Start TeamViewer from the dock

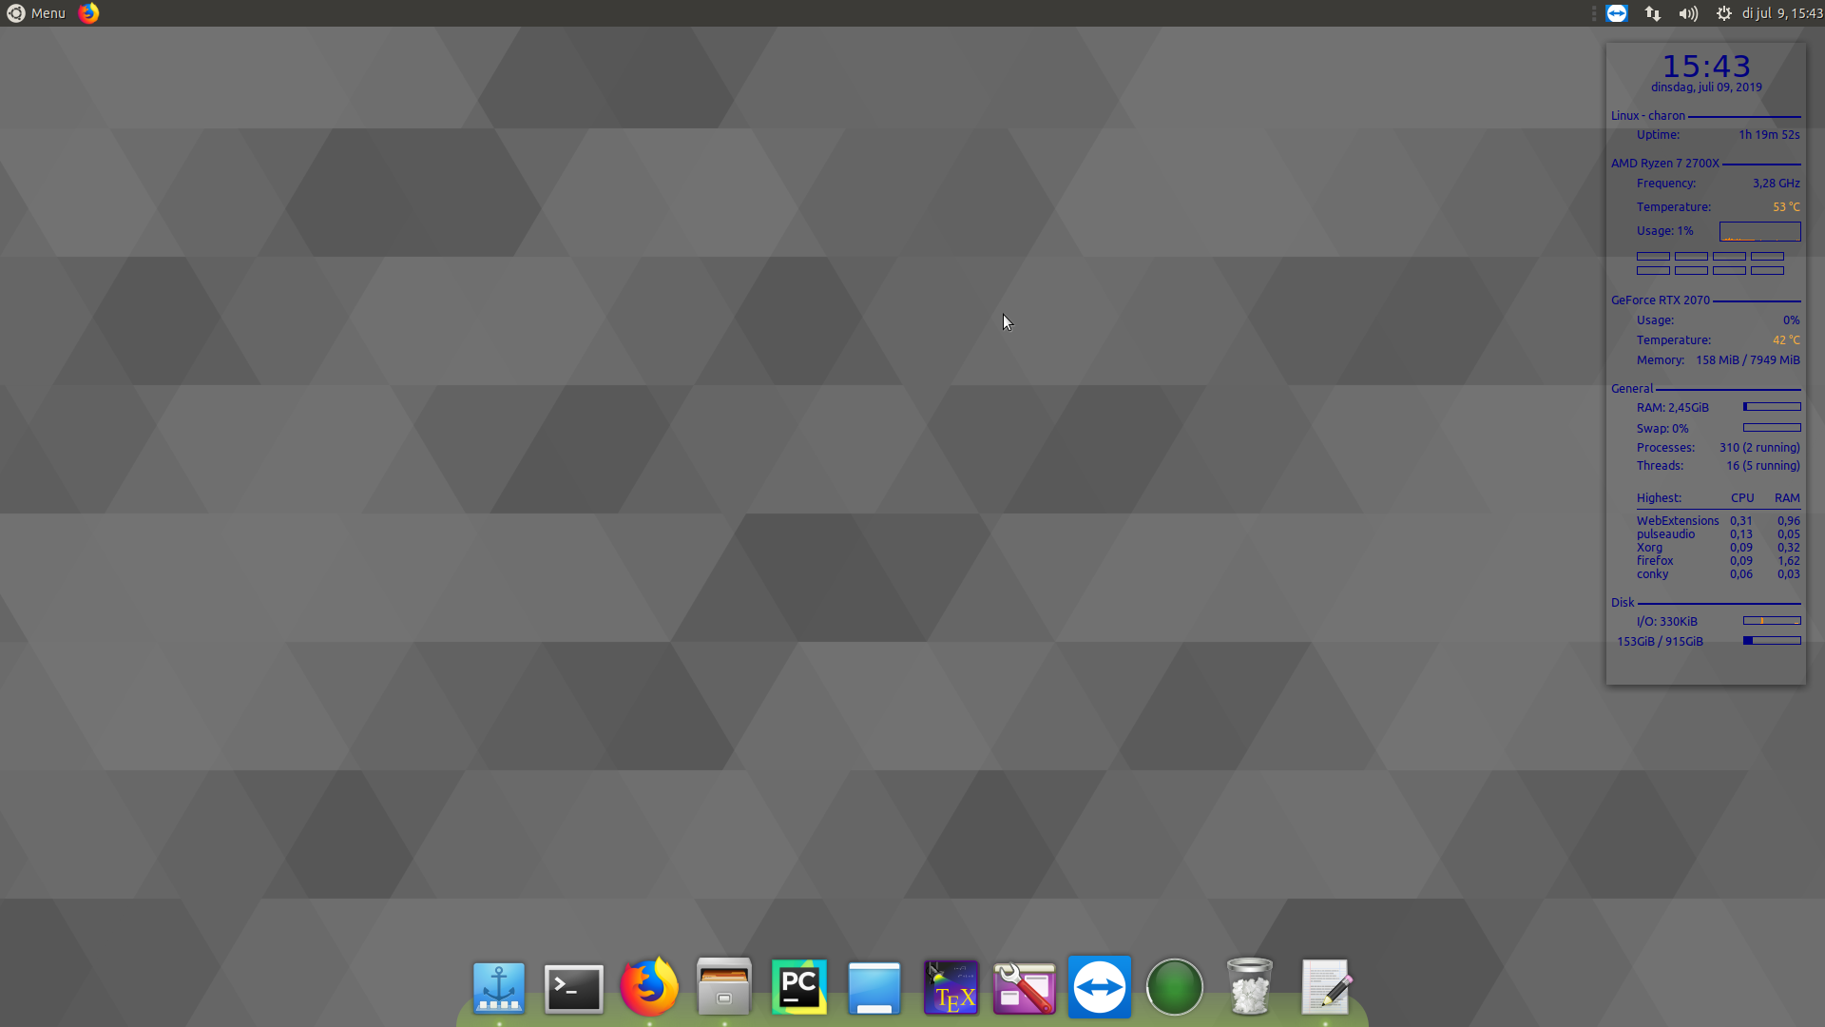[x=1099, y=987]
